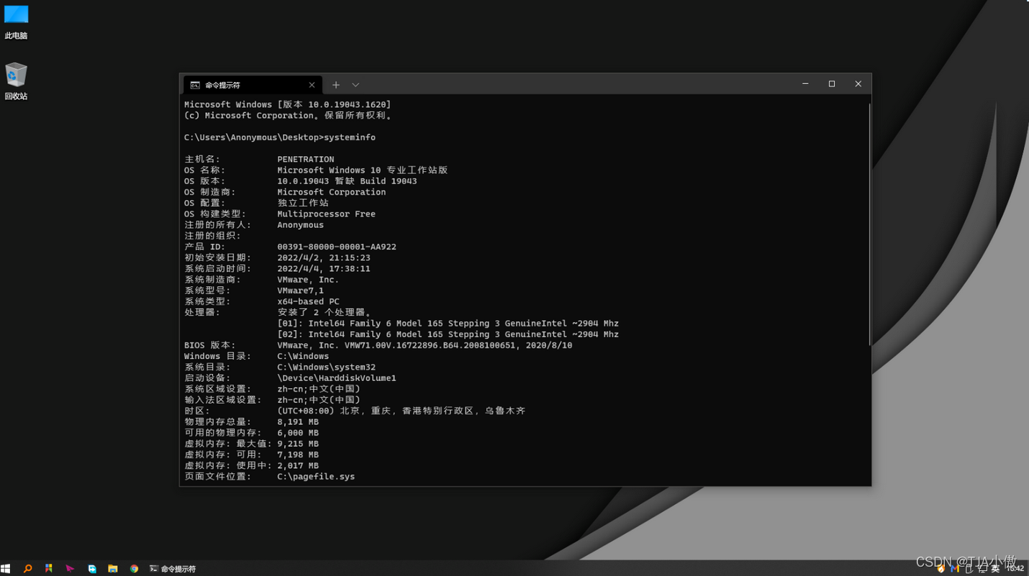Expand the terminal profile dropdown chevron
This screenshot has height=576, width=1029.
coord(355,85)
